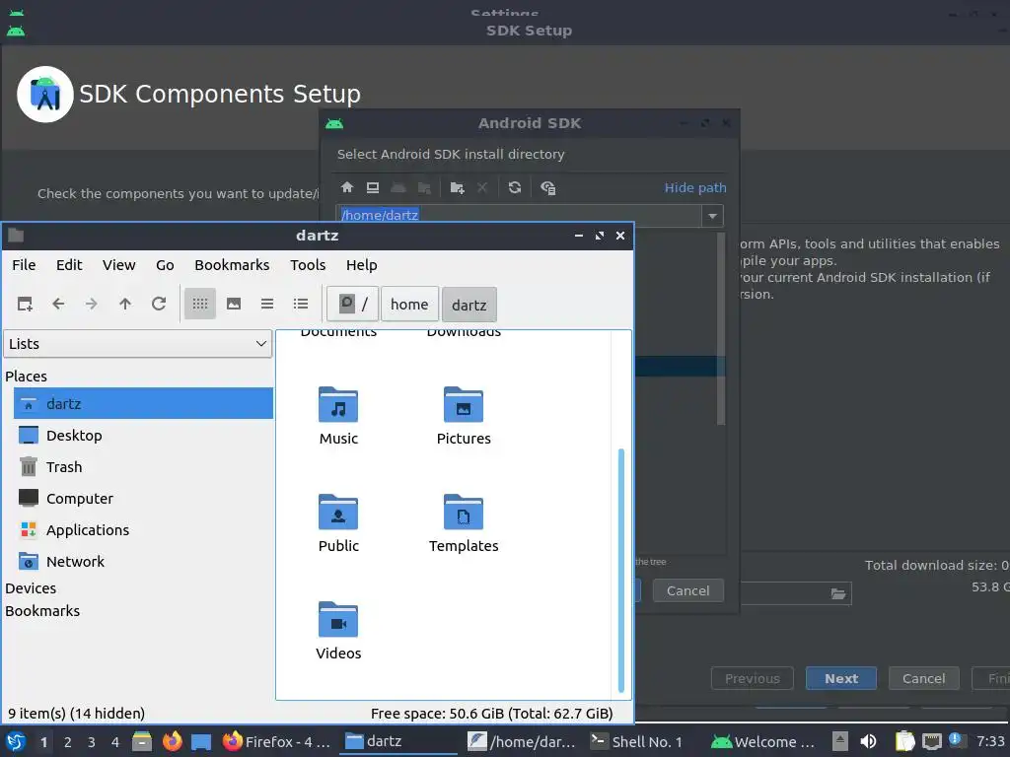Viewport: 1010px width, 757px height.
Task: Click the network icon in system tray
Action: tap(931, 741)
